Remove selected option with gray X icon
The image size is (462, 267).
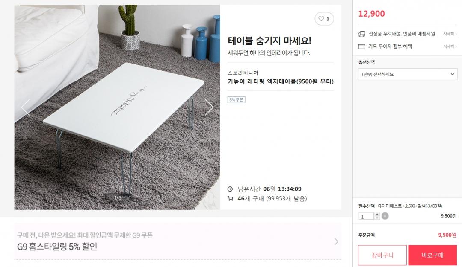385,216
